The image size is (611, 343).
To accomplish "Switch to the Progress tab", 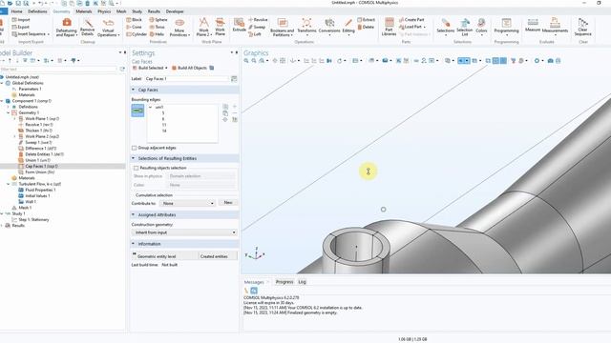I will point(284,282).
